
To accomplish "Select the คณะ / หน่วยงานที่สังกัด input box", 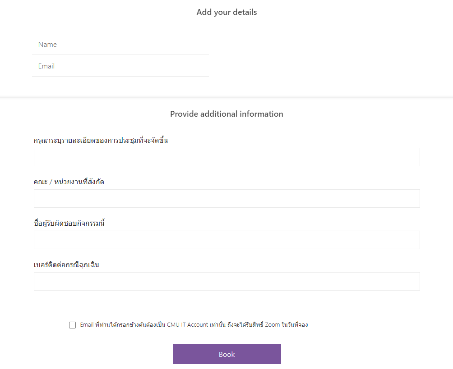I will pyautogui.click(x=226, y=199).
